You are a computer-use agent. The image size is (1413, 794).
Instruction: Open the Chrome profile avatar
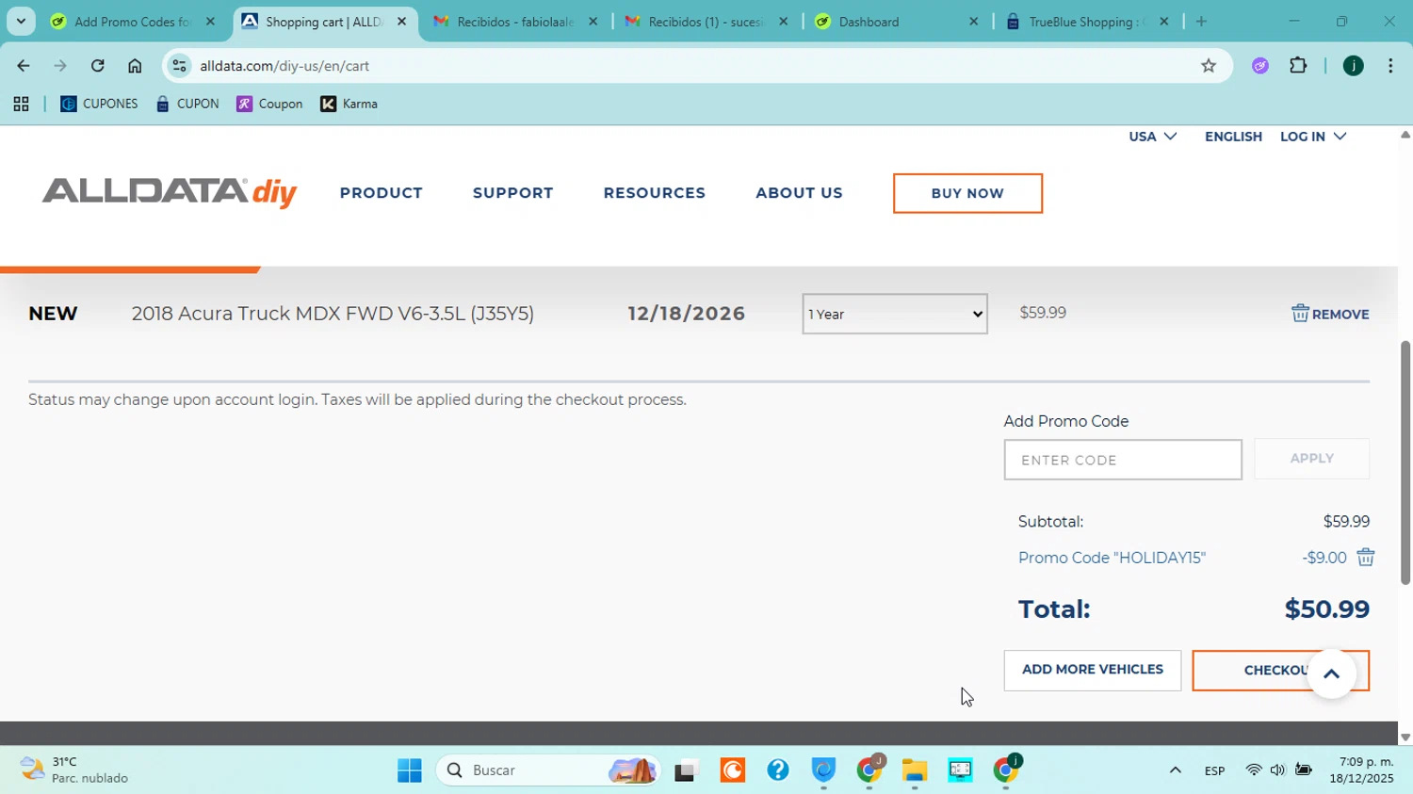(1353, 66)
